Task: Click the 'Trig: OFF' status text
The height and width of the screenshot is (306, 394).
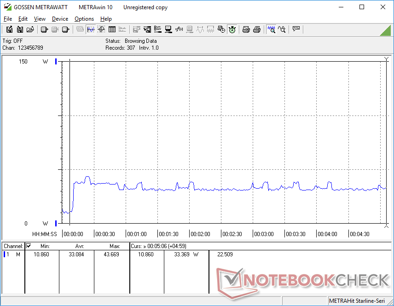Action: [x=12, y=40]
